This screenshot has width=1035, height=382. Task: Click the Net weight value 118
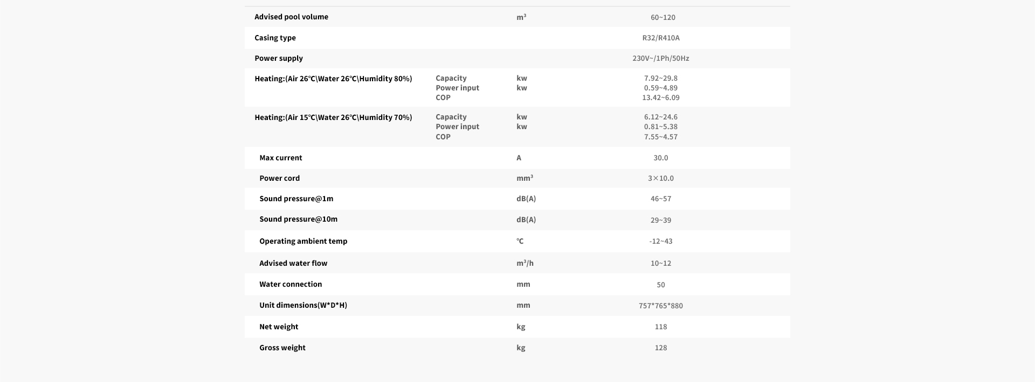click(661, 327)
